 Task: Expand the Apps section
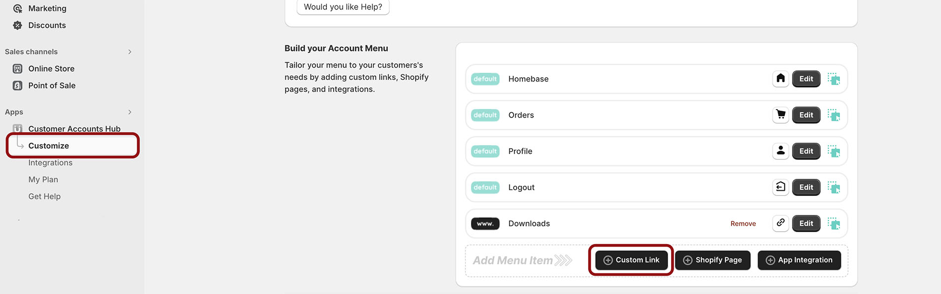pos(130,112)
